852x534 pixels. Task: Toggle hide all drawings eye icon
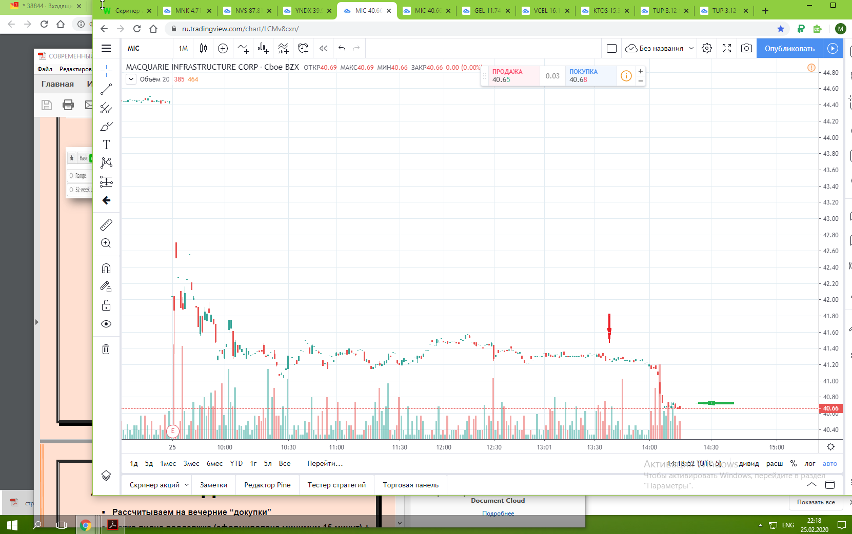(x=106, y=324)
